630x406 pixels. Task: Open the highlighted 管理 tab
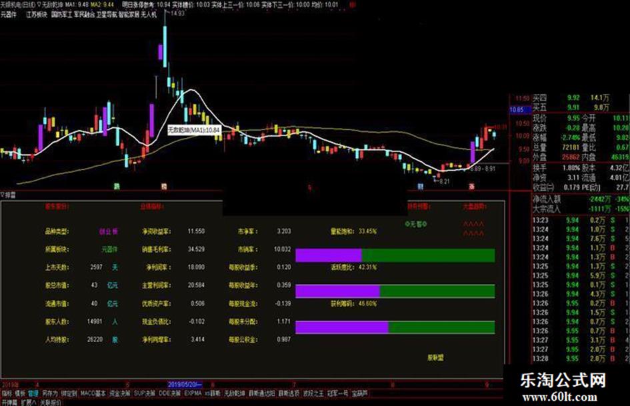33,393
